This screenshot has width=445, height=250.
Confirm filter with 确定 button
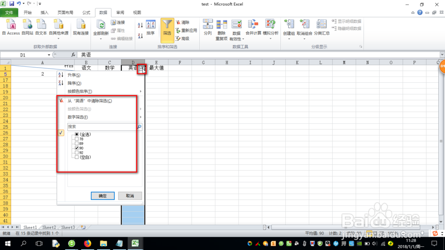(103, 196)
